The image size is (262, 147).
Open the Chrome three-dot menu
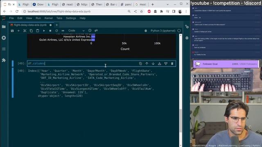pyautogui.click(x=186, y=11)
